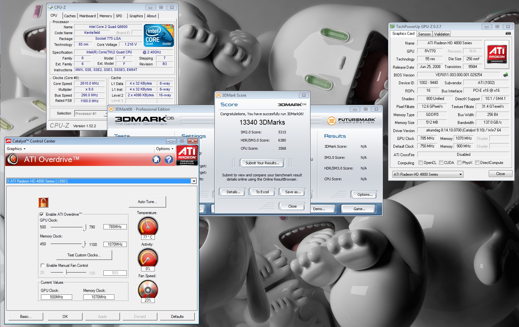Screen dimensions: 519x327
Task: Click the GPU Clock 785MHz value field
Action: click(115, 227)
